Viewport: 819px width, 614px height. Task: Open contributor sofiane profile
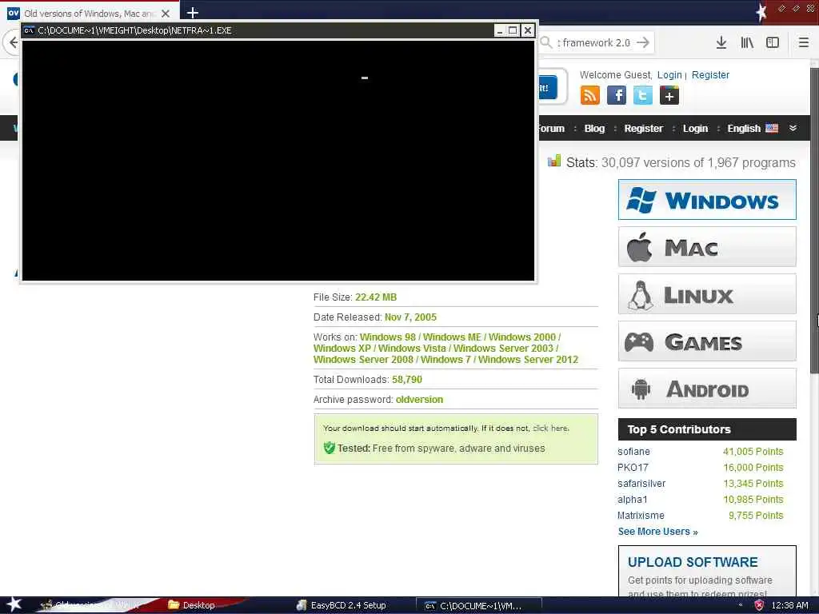(633, 452)
